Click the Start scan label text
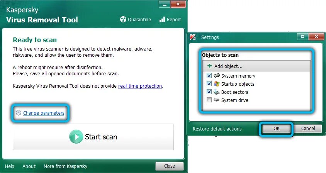Image resolution: width=326 pixels, height=173 pixels. [x=101, y=137]
